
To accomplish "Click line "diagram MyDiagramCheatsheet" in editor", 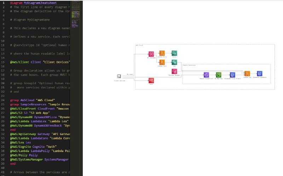I will click(x=33, y=3).
